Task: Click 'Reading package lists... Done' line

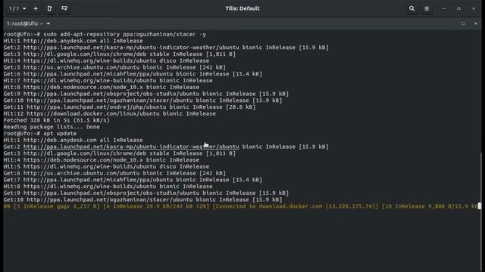Action: [52, 127]
